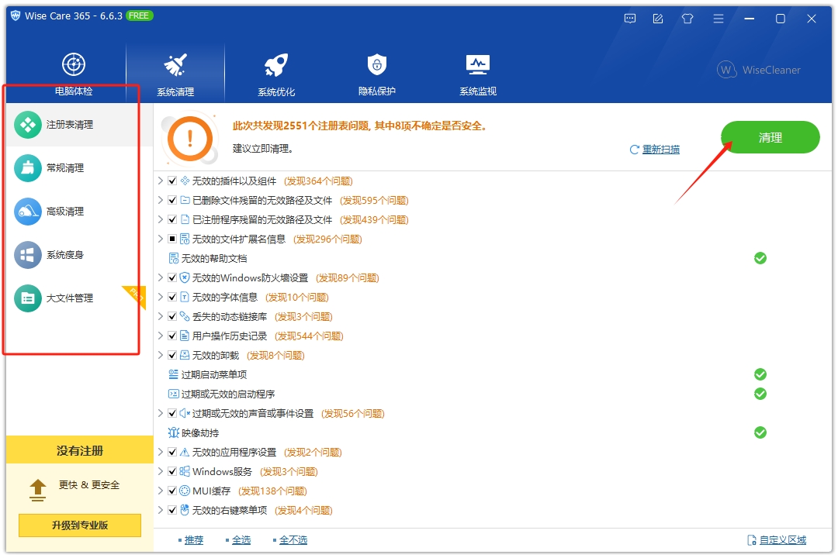The image size is (838, 558).
Task: Toggle the 无效的文件扩展名信息 checkbox
Action: click(172, 239)
